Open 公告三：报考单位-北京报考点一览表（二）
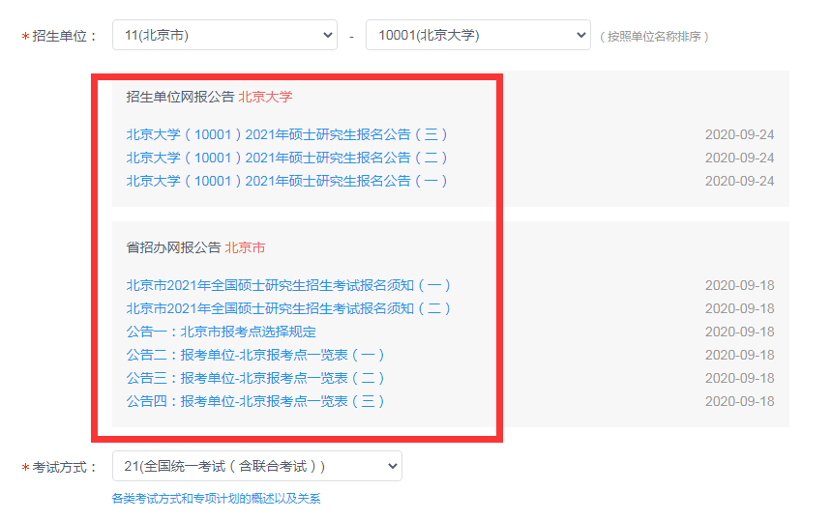Image resolution: width=832 pixels, height=520 pixels. point(255,379)
